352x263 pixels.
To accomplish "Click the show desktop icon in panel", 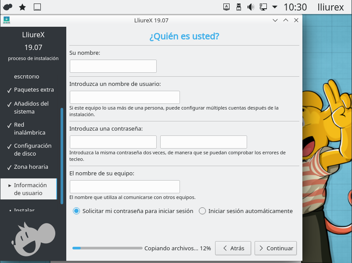I will (x=37, y=7).
